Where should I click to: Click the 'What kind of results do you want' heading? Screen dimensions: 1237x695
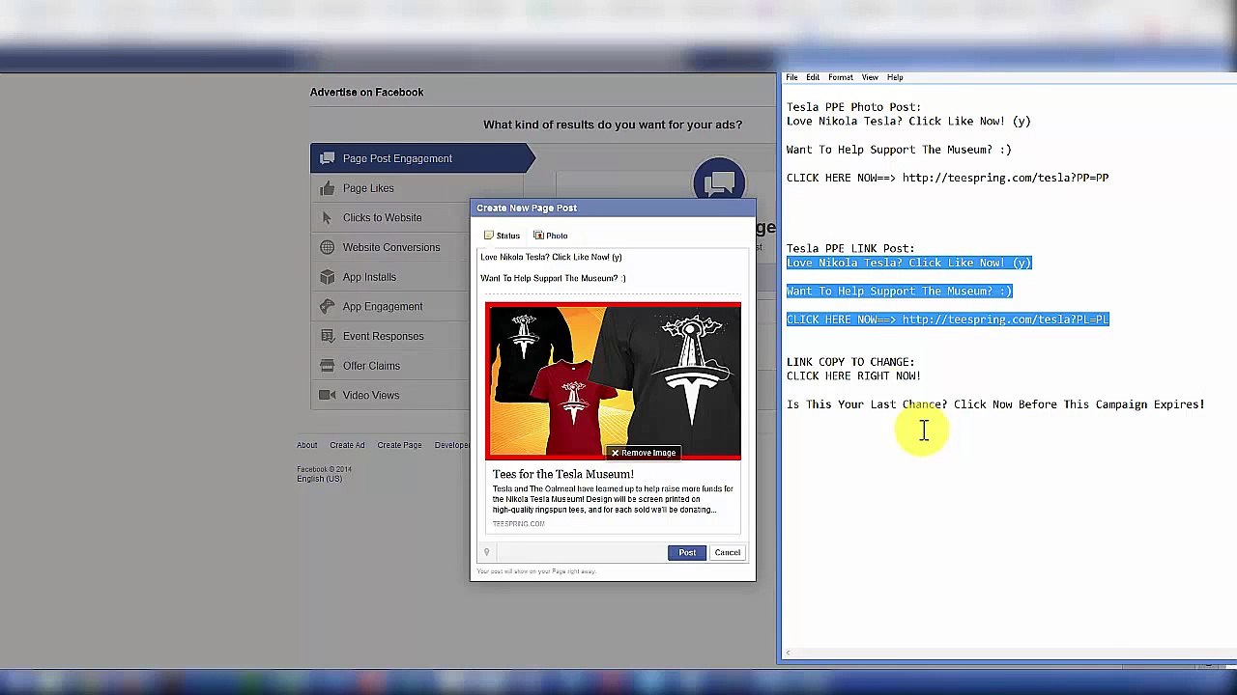pos(613,125)
